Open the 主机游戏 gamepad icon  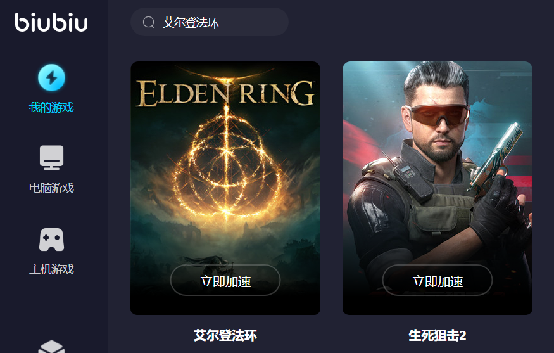tap(51, 240)
